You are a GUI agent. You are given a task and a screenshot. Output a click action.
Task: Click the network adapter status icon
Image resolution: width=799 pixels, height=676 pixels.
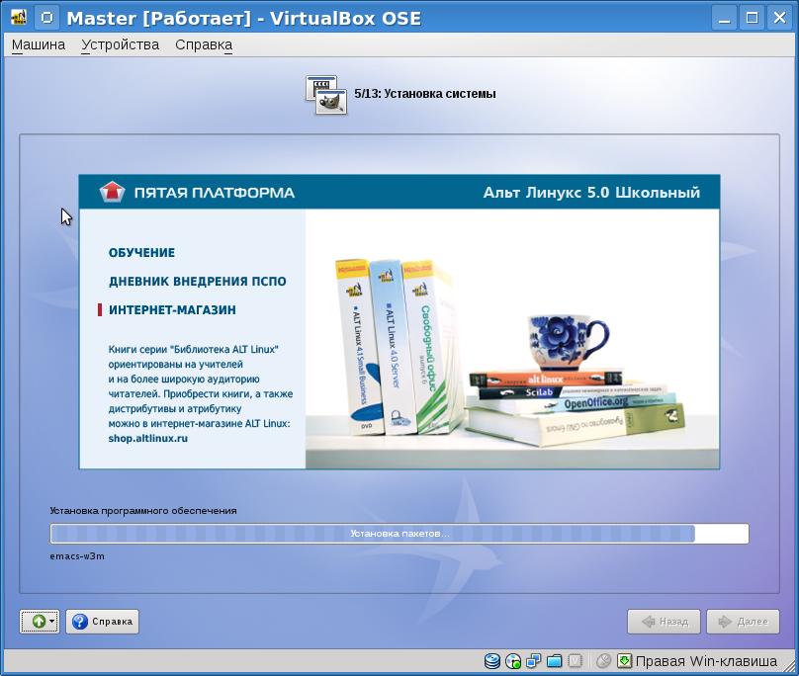(534, 661)
